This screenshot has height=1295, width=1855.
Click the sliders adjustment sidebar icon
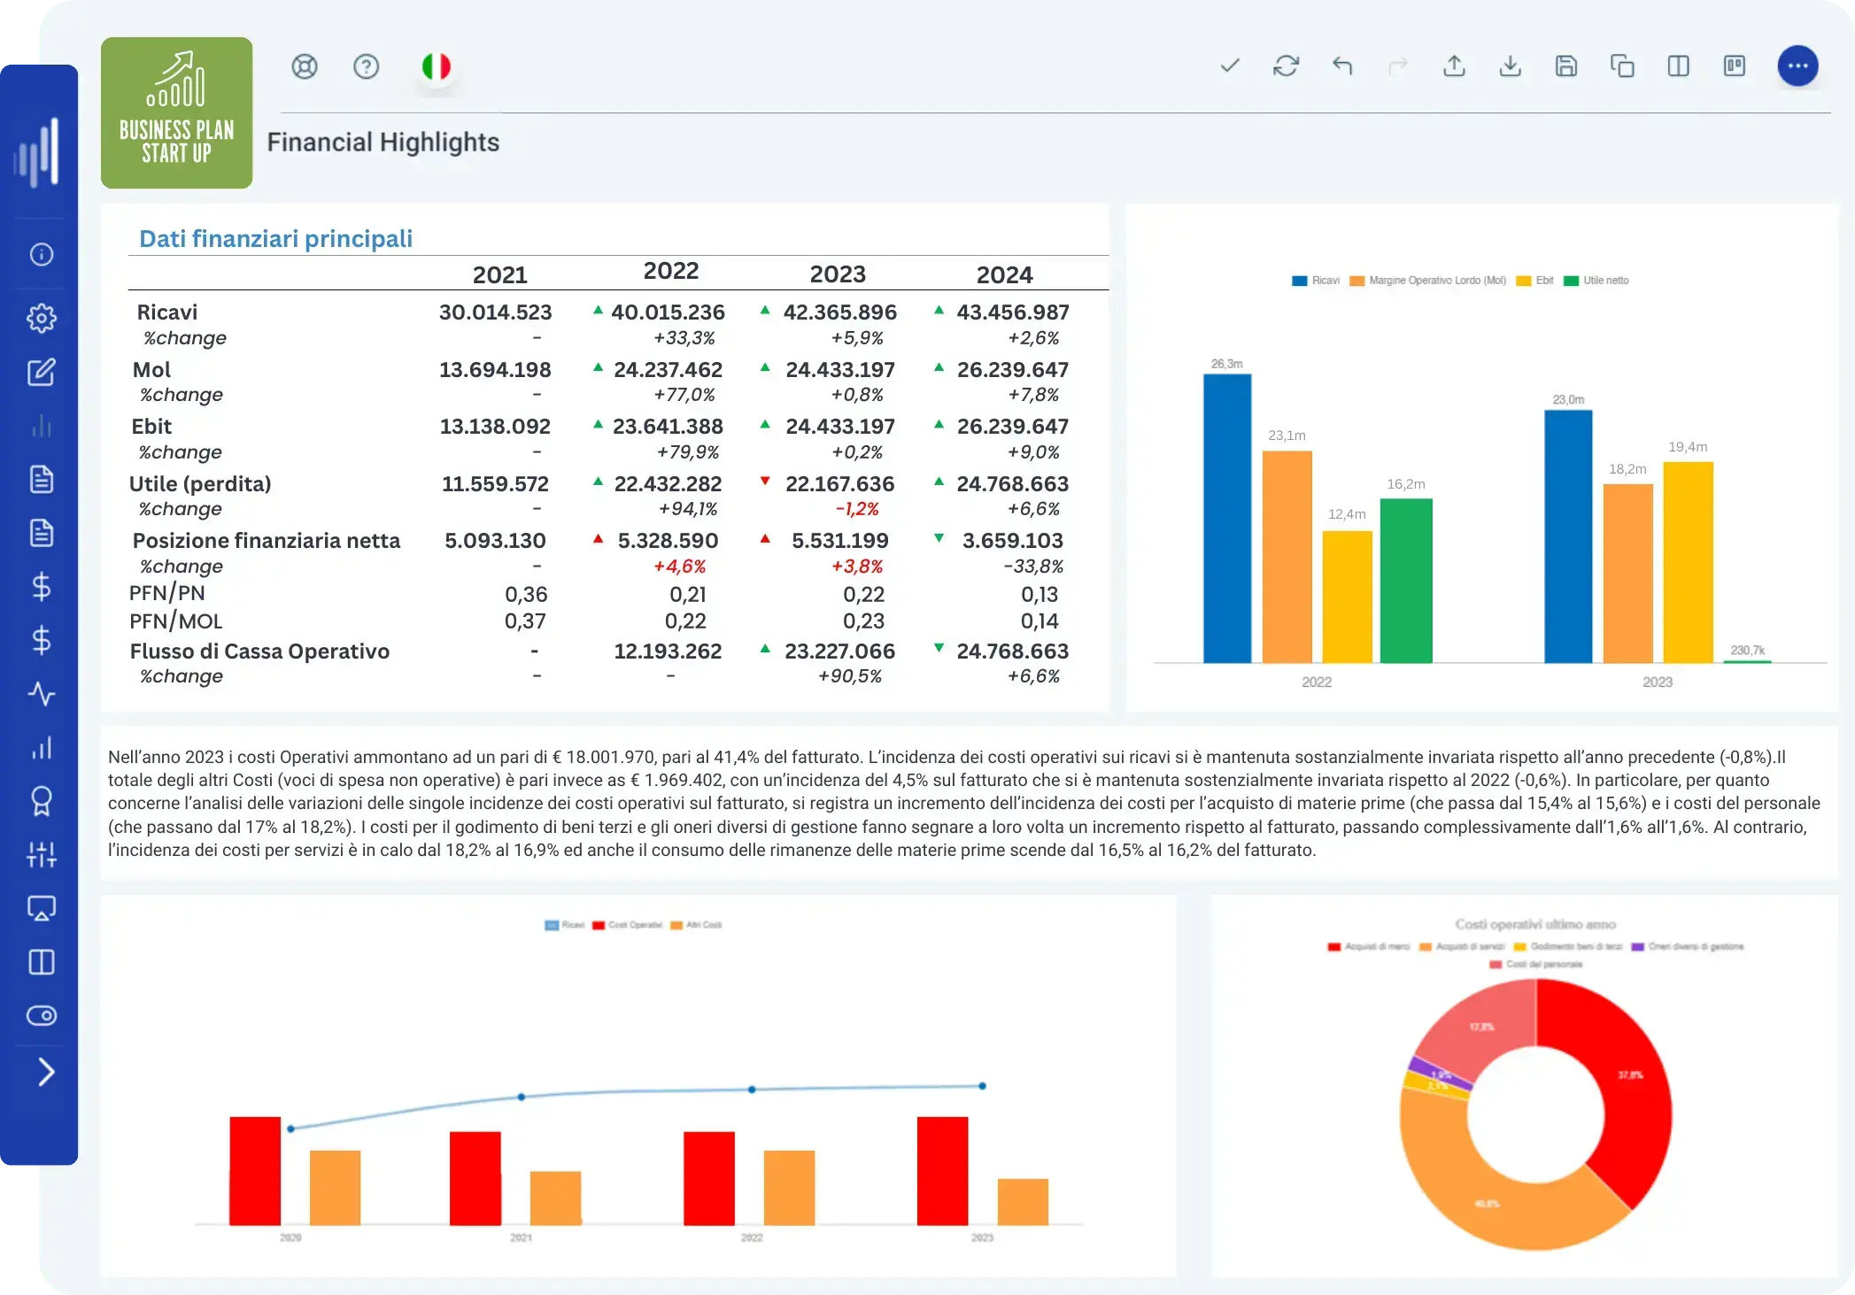[x=42, y=854]
